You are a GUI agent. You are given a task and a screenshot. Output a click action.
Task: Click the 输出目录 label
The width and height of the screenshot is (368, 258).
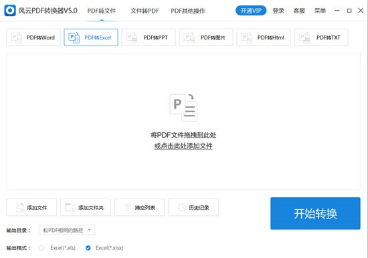(18, 231)
